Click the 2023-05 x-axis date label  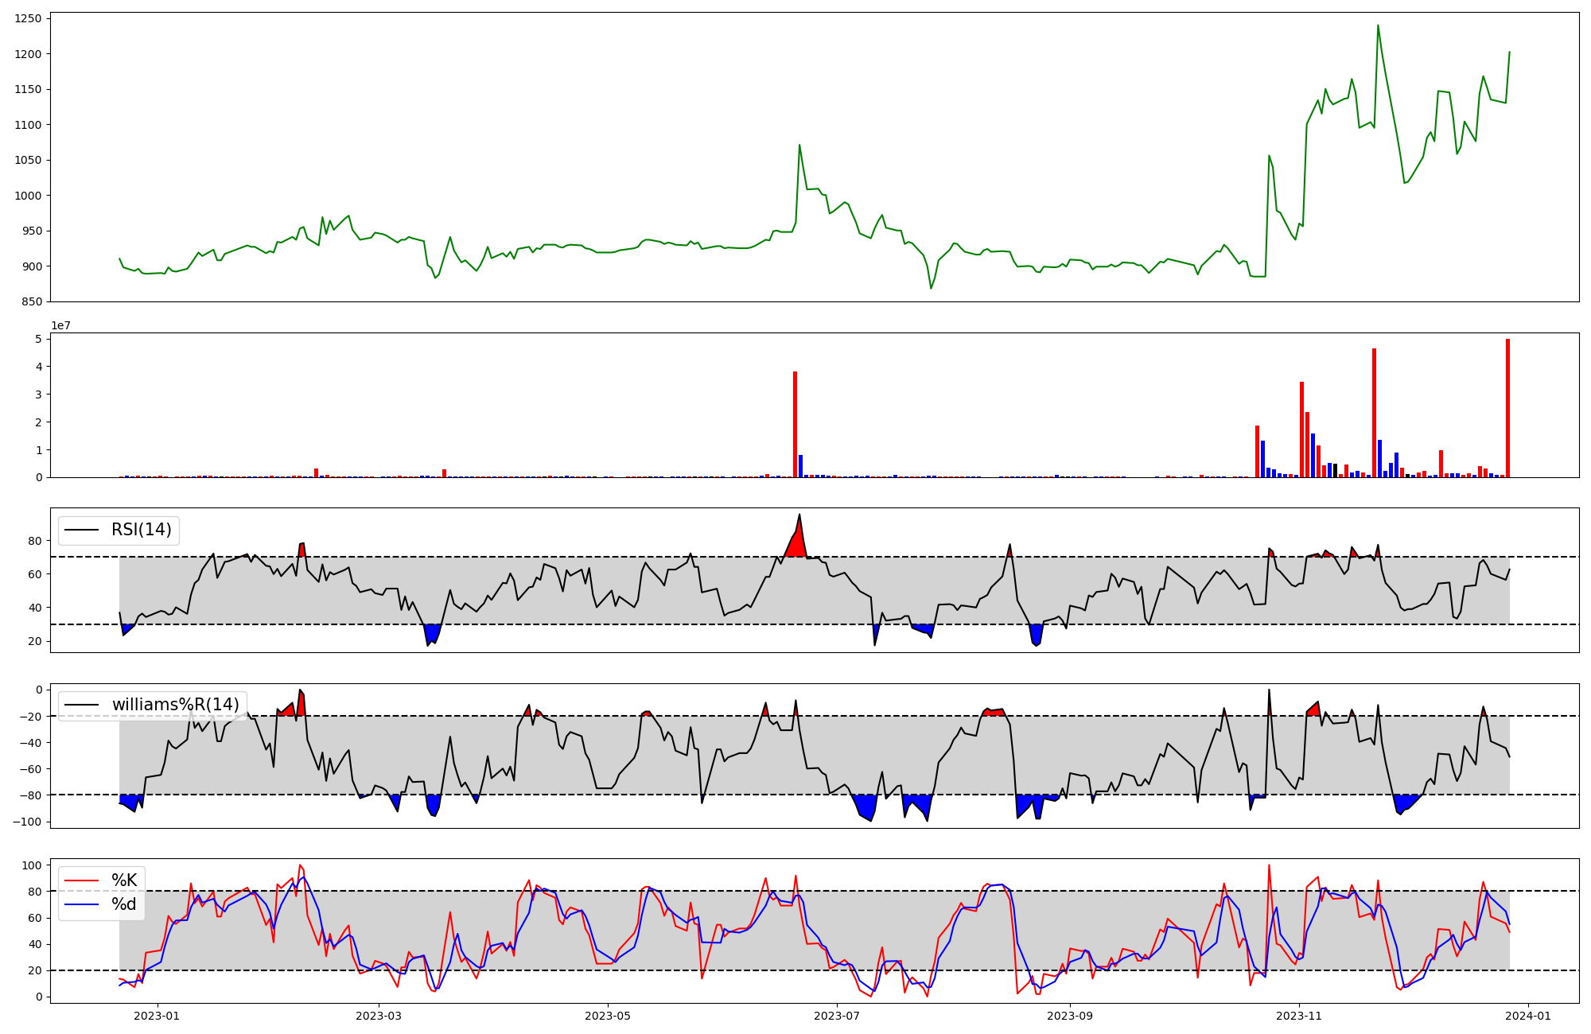pyautogui.click(x=608, y=1016)
